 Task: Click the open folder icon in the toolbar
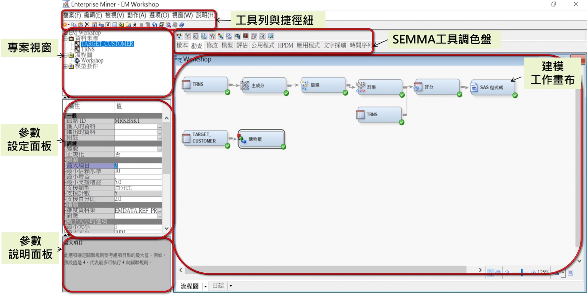point(128,24)
